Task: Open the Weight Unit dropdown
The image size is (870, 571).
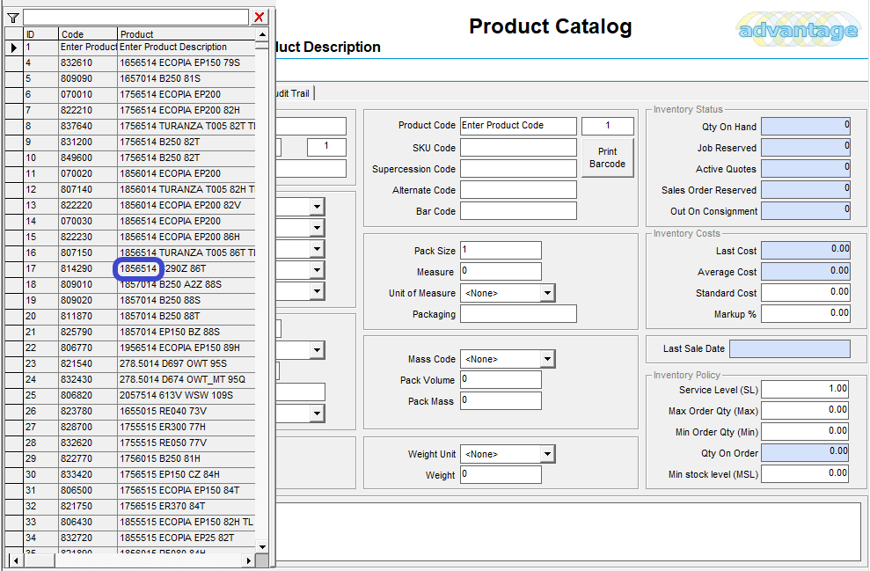Action: pyautogui.click(x=547, y=454)
